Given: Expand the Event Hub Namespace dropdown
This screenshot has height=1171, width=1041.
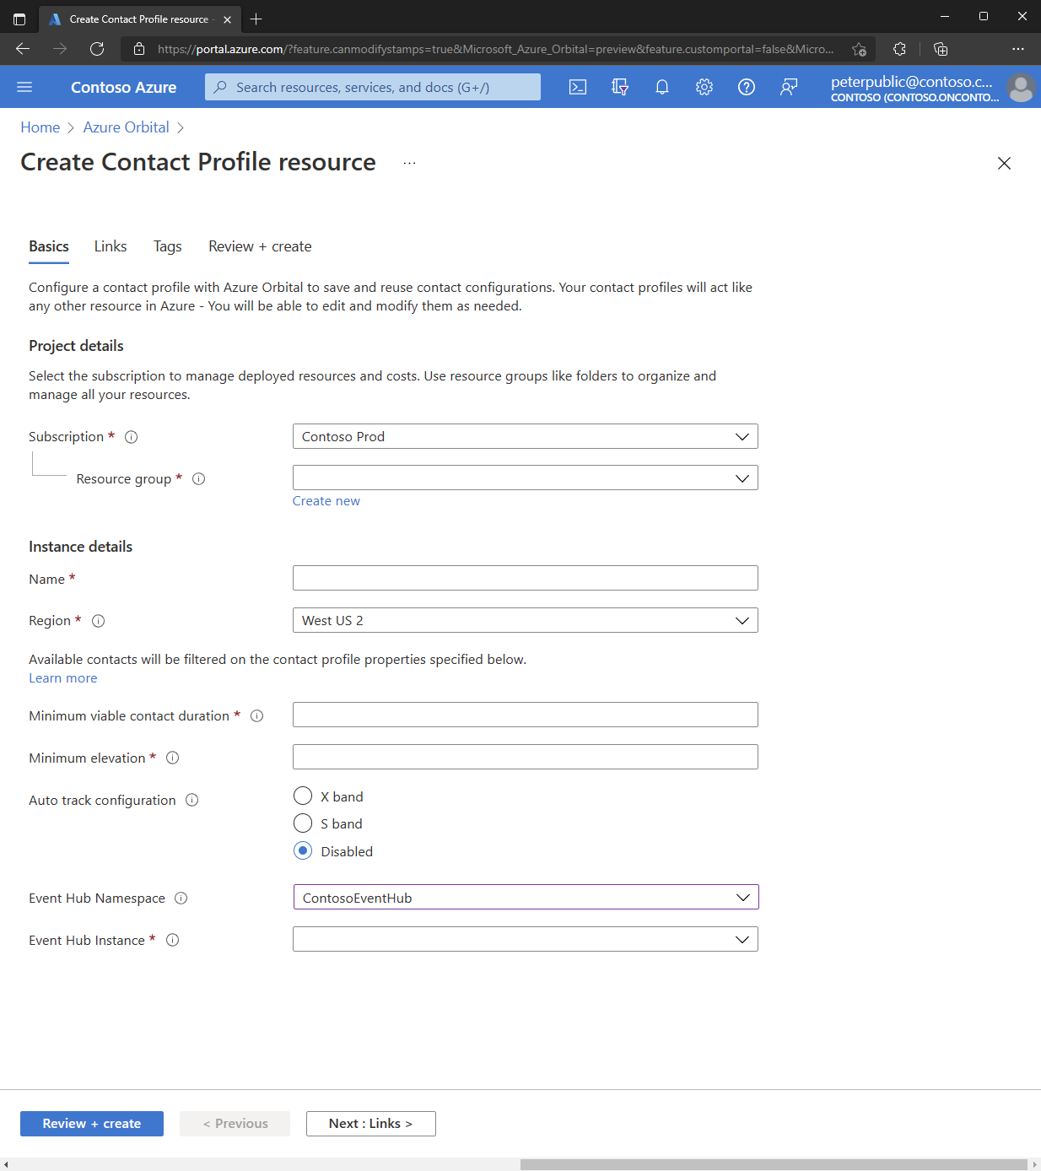Looking at the screenshot, I should pos(526,897).
